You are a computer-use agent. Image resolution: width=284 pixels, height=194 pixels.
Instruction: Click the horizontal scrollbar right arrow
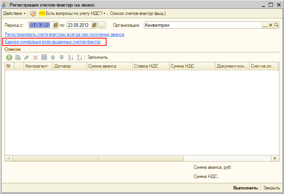click(275, 158)
